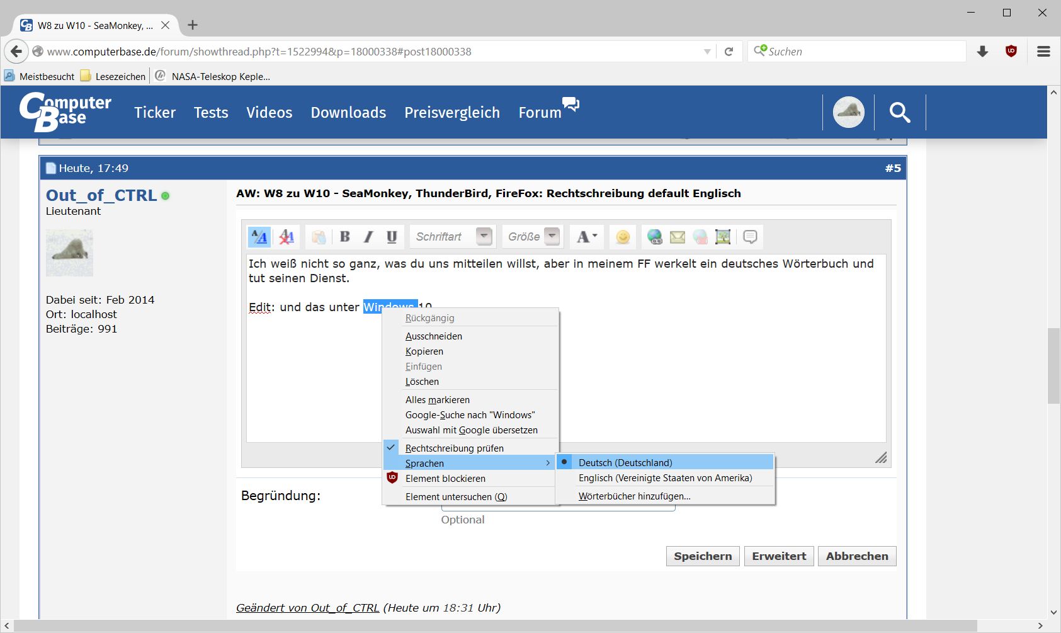Open post permalink #5
1061x633 pixels.
893,168
